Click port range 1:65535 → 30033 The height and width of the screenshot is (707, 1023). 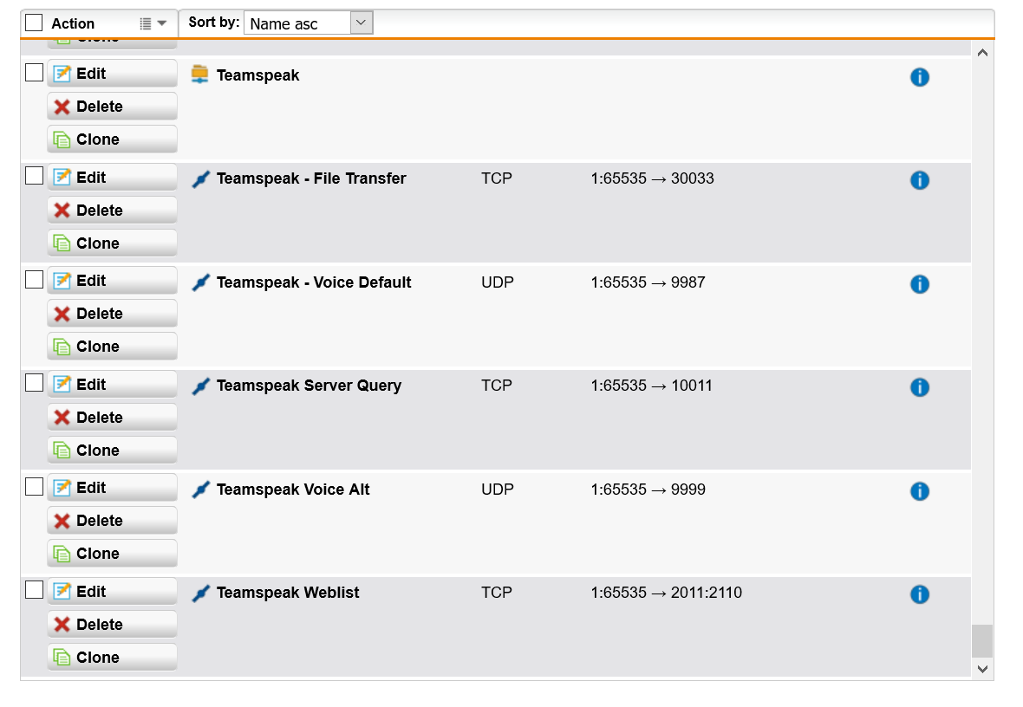point(653,178)
